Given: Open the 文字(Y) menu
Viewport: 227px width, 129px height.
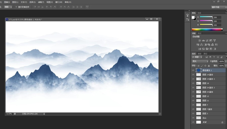Looking at the screenshot, I should point(24,2).
